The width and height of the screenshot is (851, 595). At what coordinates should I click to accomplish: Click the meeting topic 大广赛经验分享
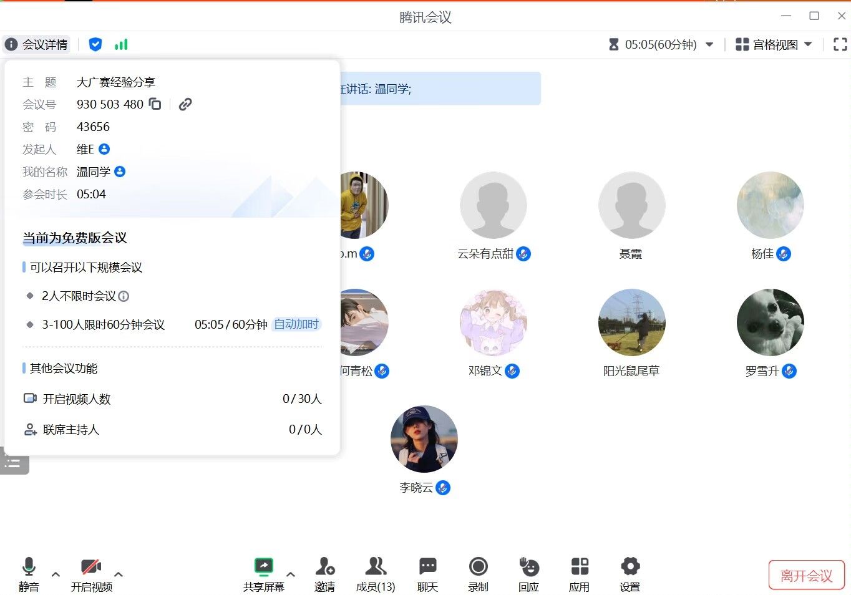[116, 82]
